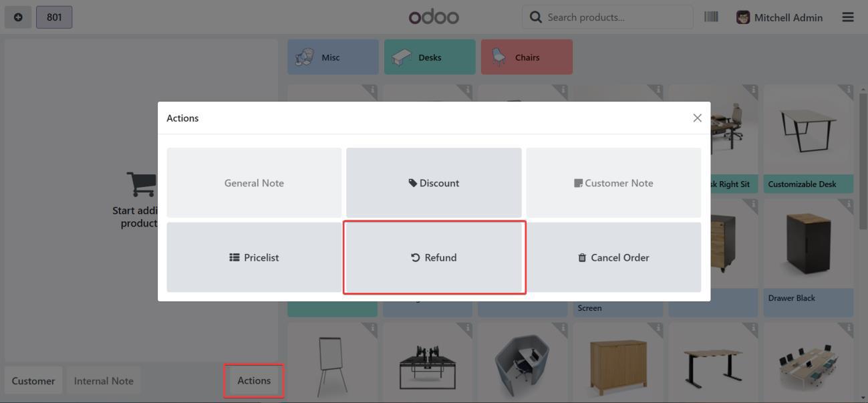Screen dimensions: 868x403
Task: Add a General Note
Action: coord(254,182)
